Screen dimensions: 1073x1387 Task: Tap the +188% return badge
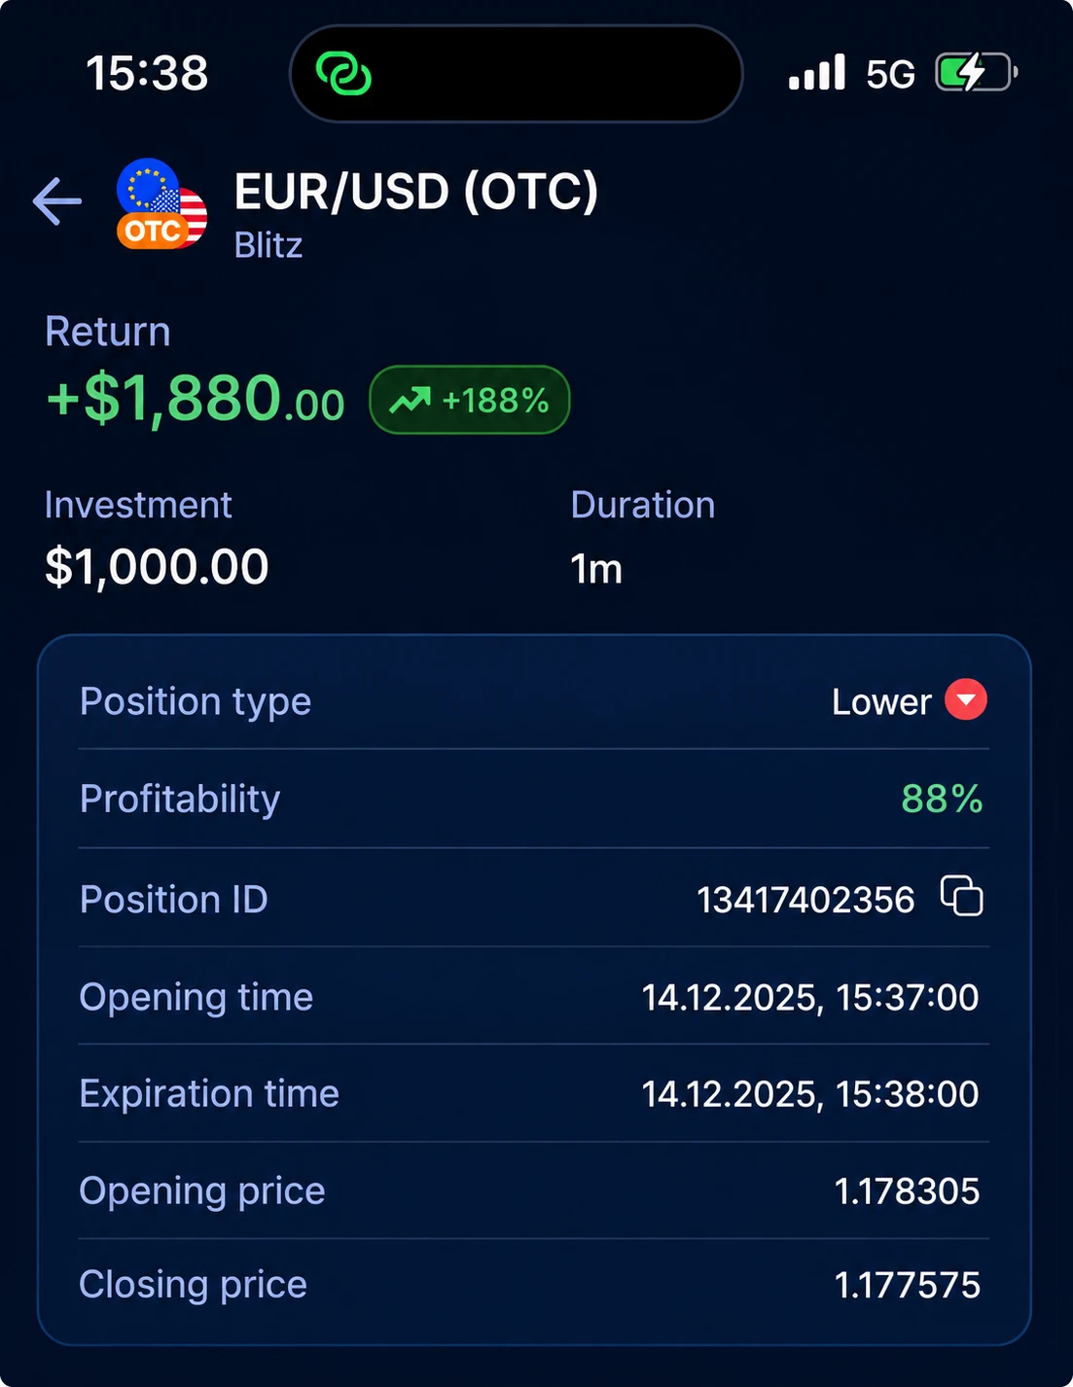(469, 400)
